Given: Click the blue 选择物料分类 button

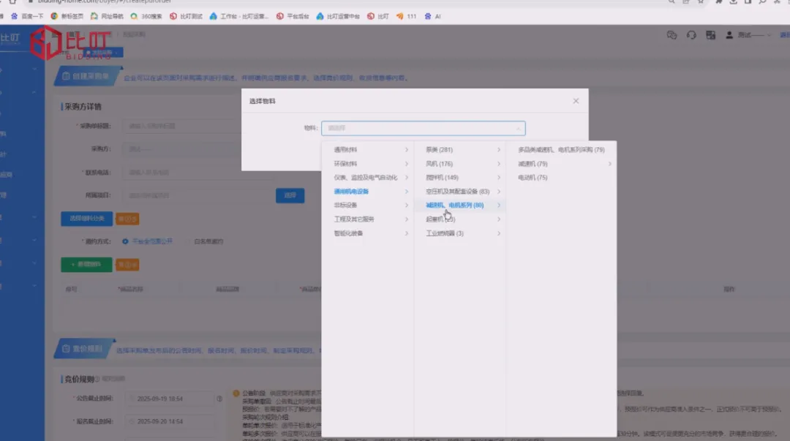Looking at the screenshot, I should point(86,219).
